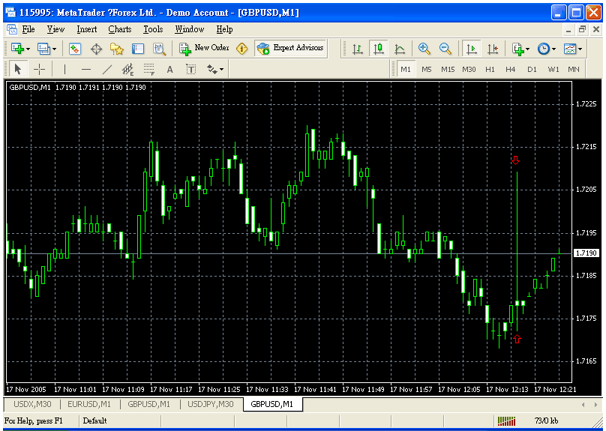This screenshot has width=606, height=431.
Task: Open the File menu
Action: click(x=28, y=29)
